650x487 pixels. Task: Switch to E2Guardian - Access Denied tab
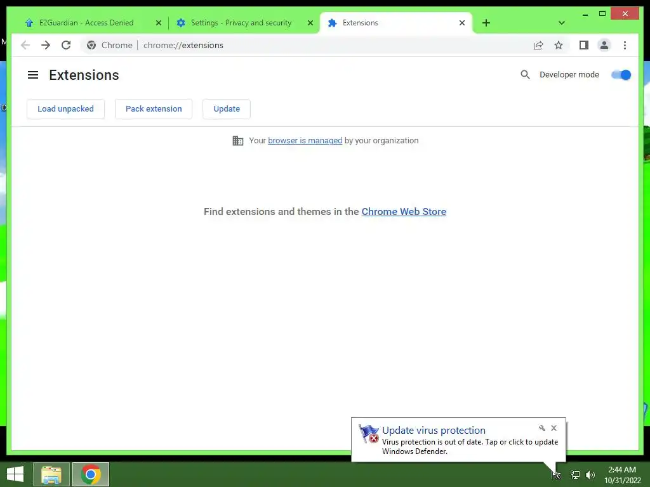(86, 23)
